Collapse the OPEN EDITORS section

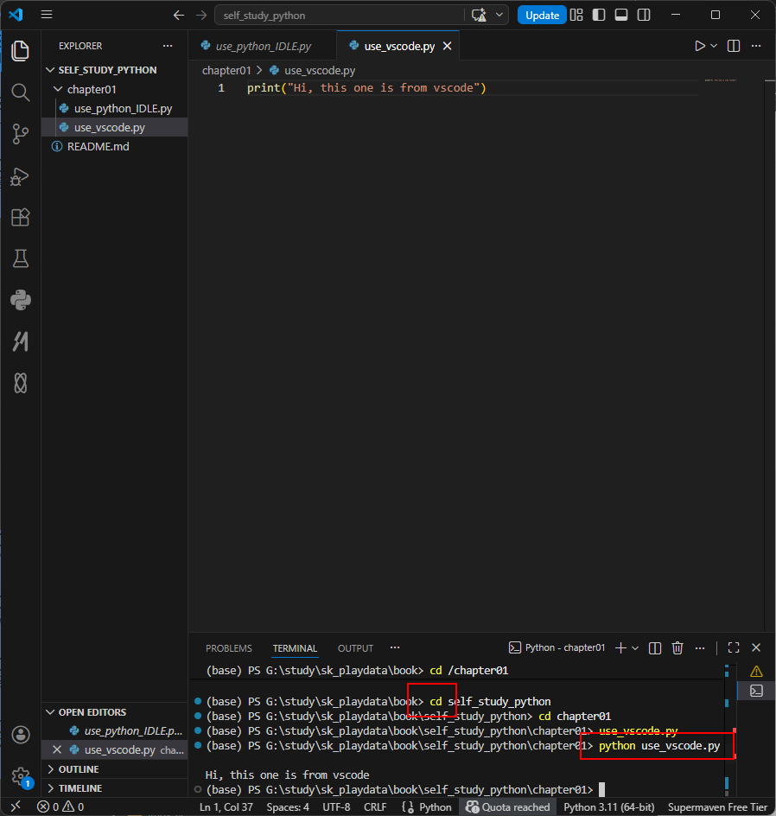114,712
